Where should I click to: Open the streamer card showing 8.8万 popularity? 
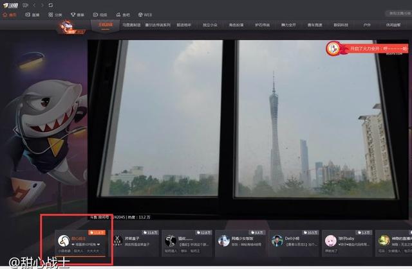(240, 243)
